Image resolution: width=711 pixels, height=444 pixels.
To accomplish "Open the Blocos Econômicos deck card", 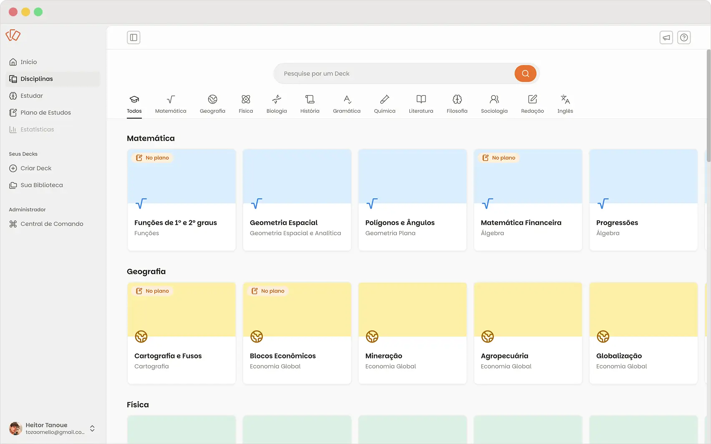I will coord(297,333).
